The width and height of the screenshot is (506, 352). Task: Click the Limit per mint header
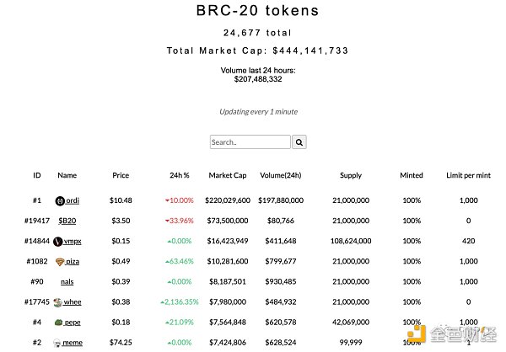point(467,175)
